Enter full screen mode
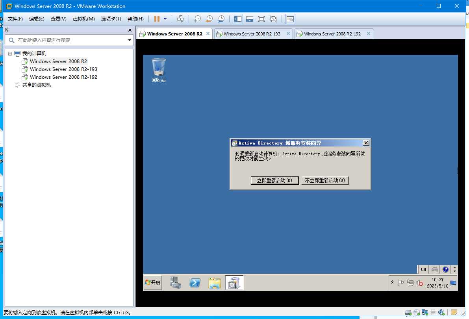This screenshot has width=469, height=319. coord(261,19)
